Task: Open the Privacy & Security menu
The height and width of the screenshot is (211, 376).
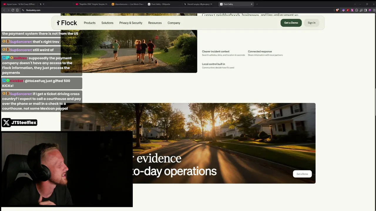Action: click(131, 23)
